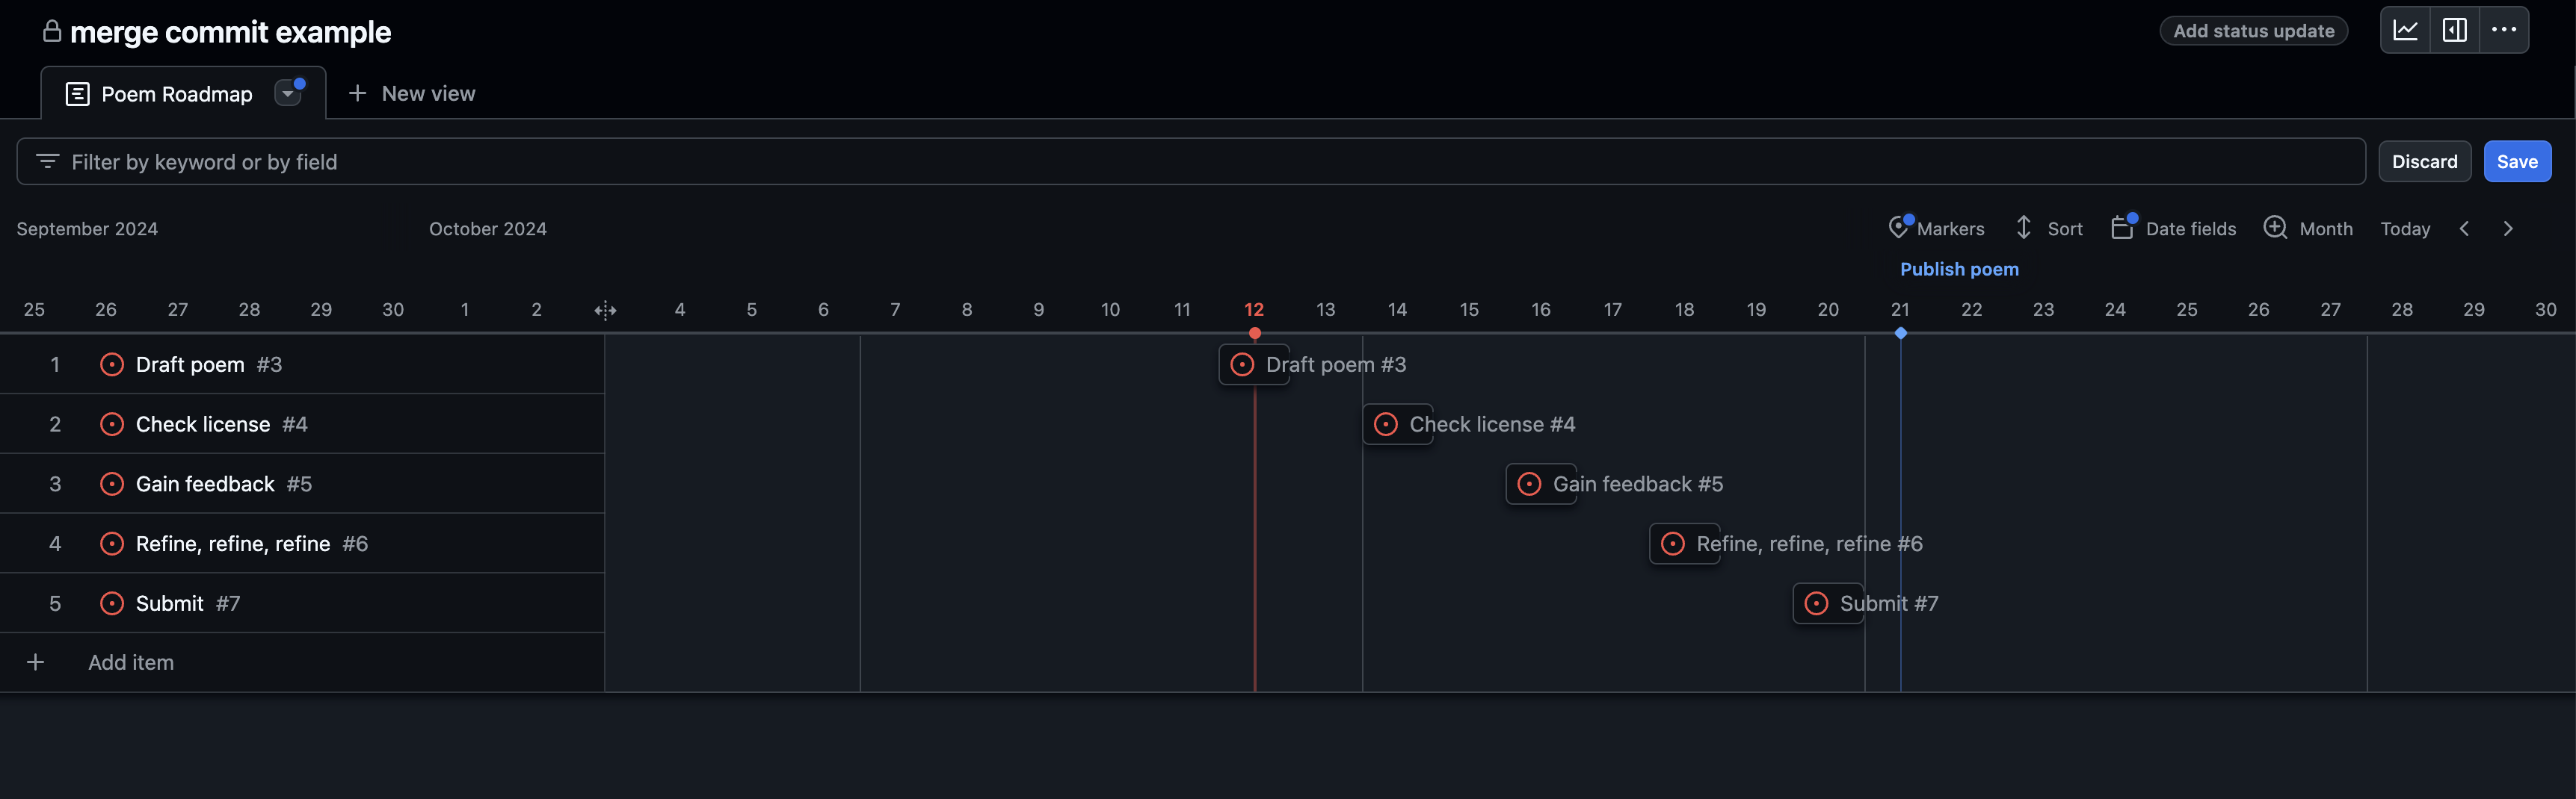The width and height of the screenshot is (2576, 799).
Task: Click Add status update button
Action: click(x=2253, y=31)
